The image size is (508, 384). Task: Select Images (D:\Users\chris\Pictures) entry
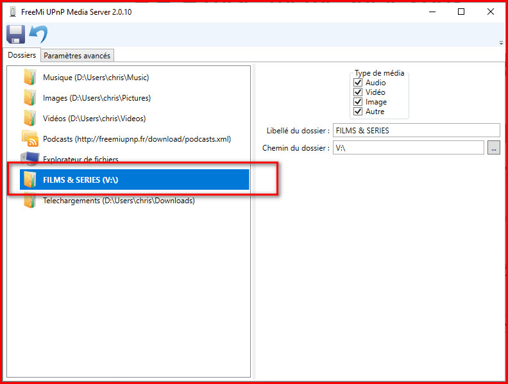97,98
